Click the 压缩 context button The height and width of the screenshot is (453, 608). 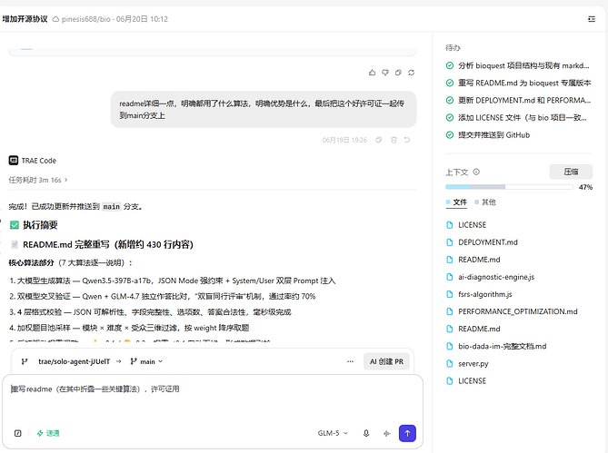click(x=571, y=172)
